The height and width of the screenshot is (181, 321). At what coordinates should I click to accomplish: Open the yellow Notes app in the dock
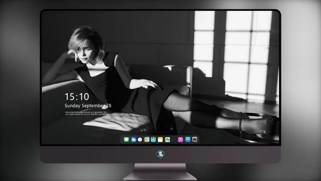160,139
